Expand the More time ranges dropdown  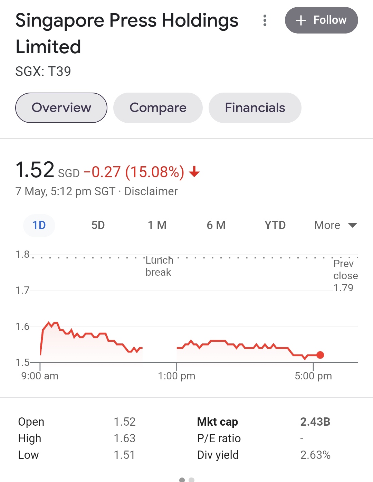(x=335, y=225)
